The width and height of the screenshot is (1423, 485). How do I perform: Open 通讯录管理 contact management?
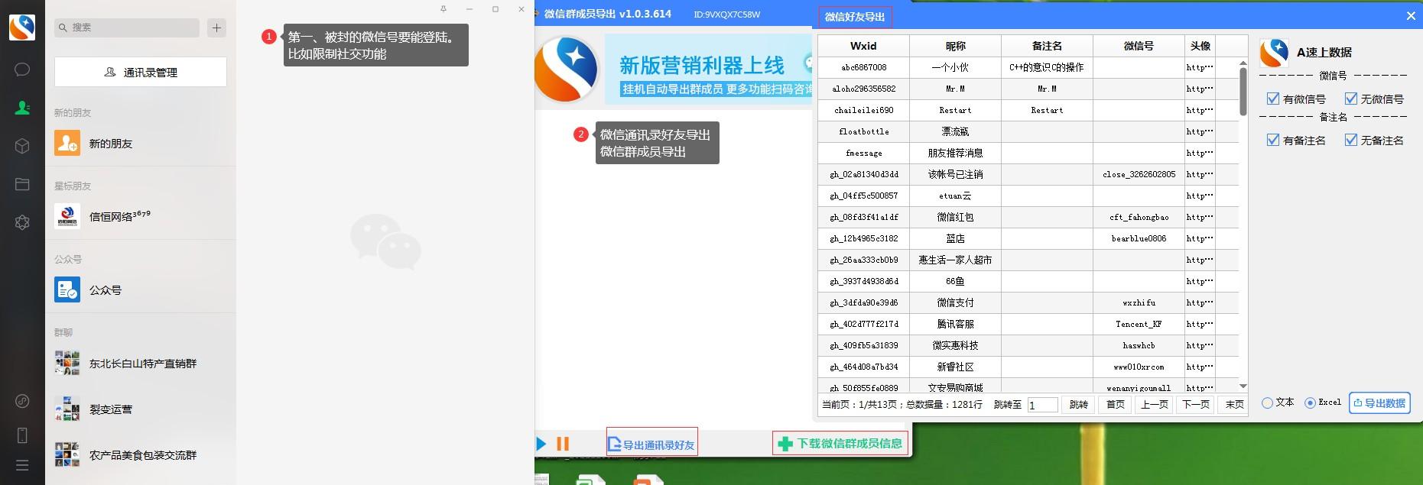(x=141, y=72)
